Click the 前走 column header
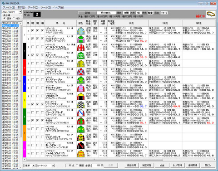The height and width of the screenshot is (171, 218). point(132,23)
